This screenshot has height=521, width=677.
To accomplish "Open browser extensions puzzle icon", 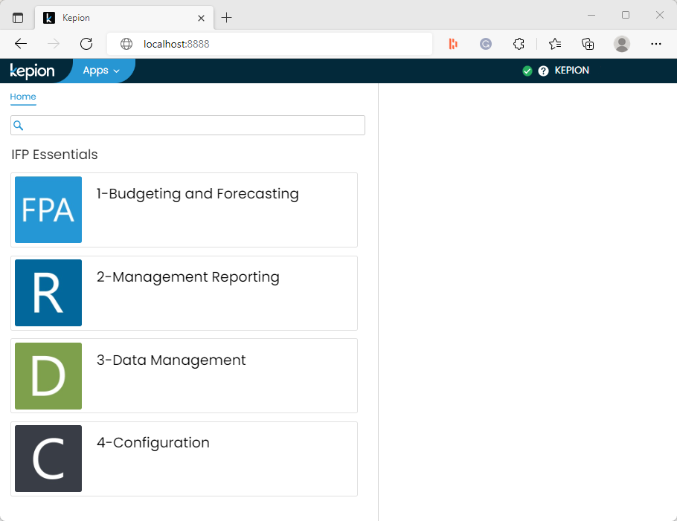I will click(x=519, y=44).
